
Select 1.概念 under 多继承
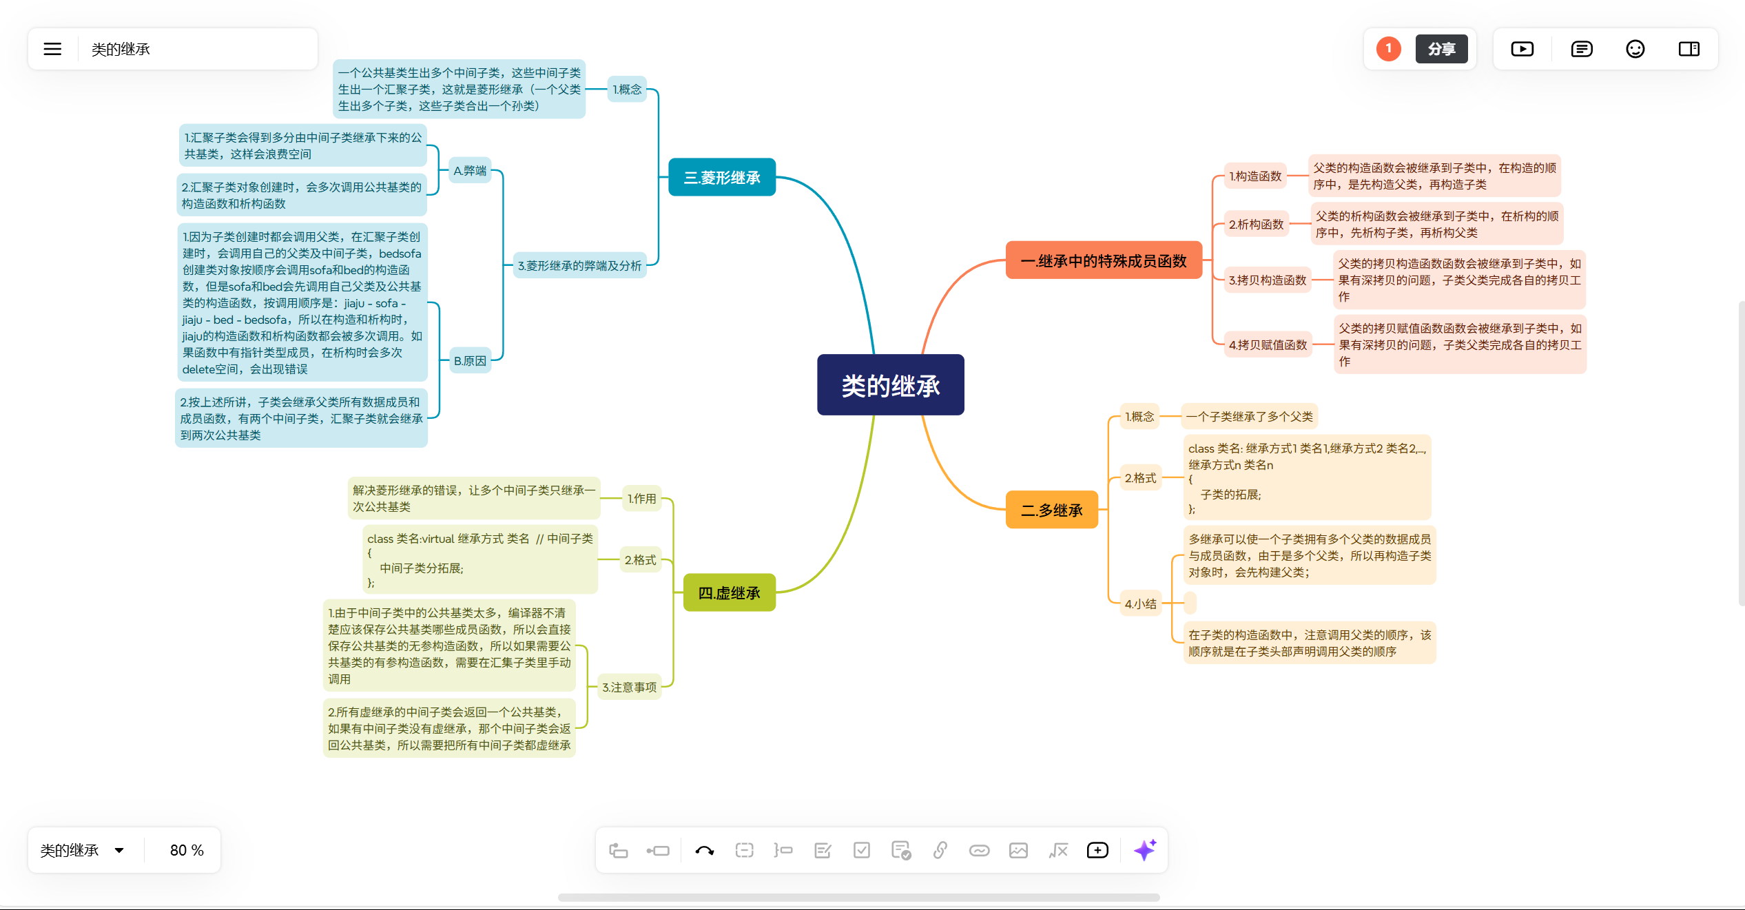pos(1139,416)
